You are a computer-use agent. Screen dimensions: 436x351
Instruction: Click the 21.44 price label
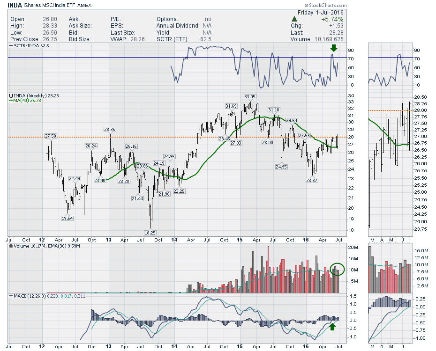[138, 199]
